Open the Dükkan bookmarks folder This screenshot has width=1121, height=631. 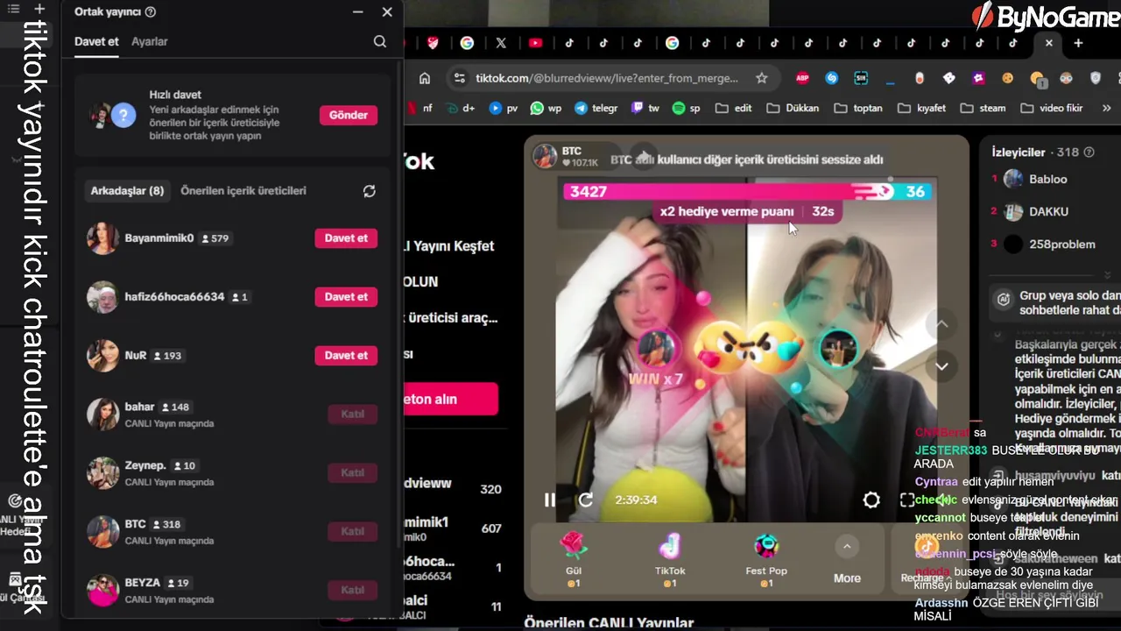click(x=793, y=109)
